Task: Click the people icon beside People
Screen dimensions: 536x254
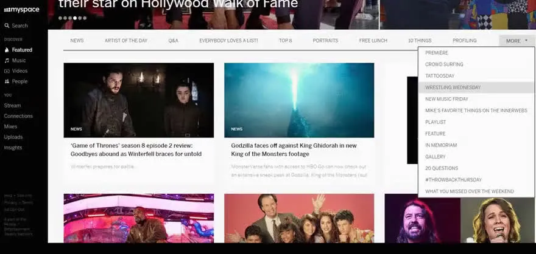Action: click(x=7, y=81)
